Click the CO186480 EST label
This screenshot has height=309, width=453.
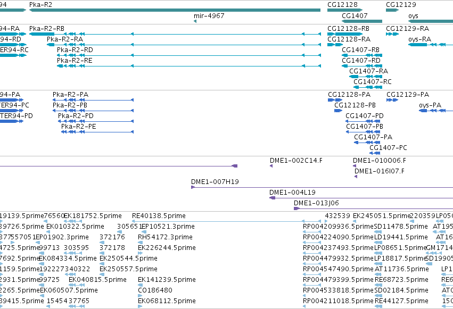pos(155,291)
